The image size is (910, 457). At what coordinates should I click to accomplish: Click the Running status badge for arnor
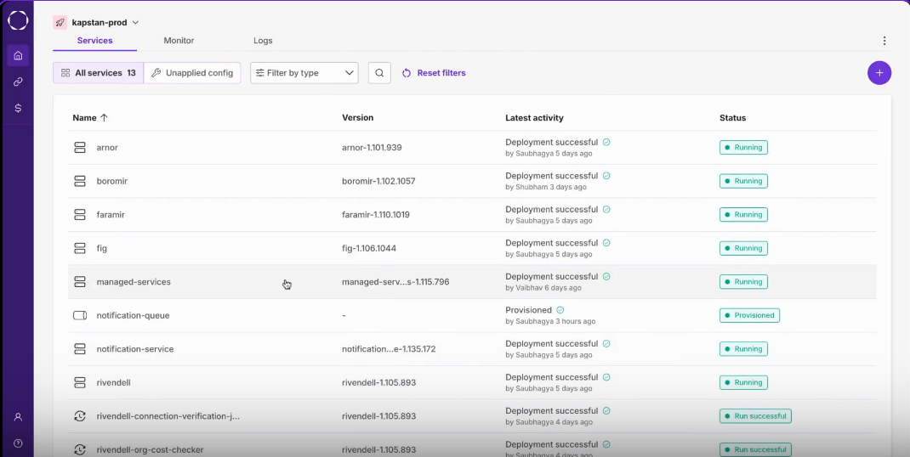click(x=743, y=148)
